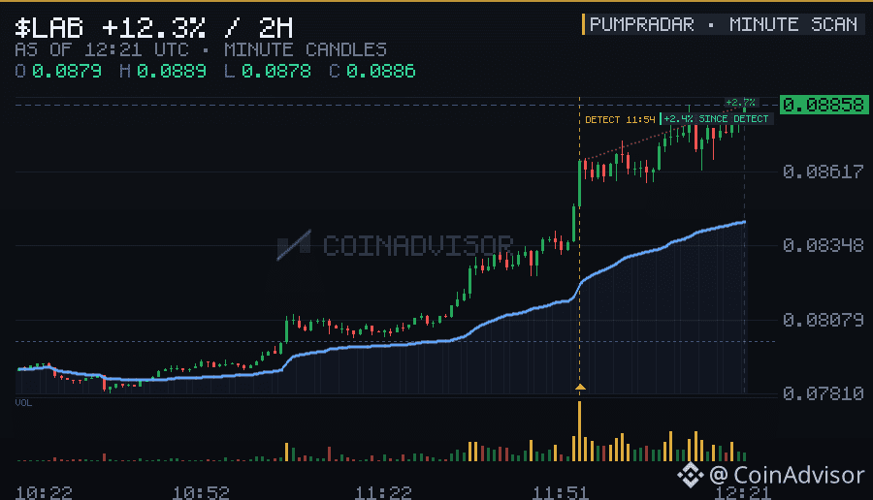Click the high value 0.0889
873x500 pixels.
172,71
